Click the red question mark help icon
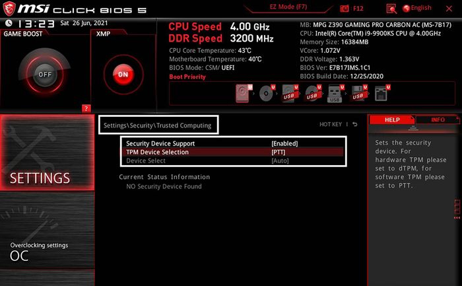The image size is (462, 286). click(x=86, y=108)
